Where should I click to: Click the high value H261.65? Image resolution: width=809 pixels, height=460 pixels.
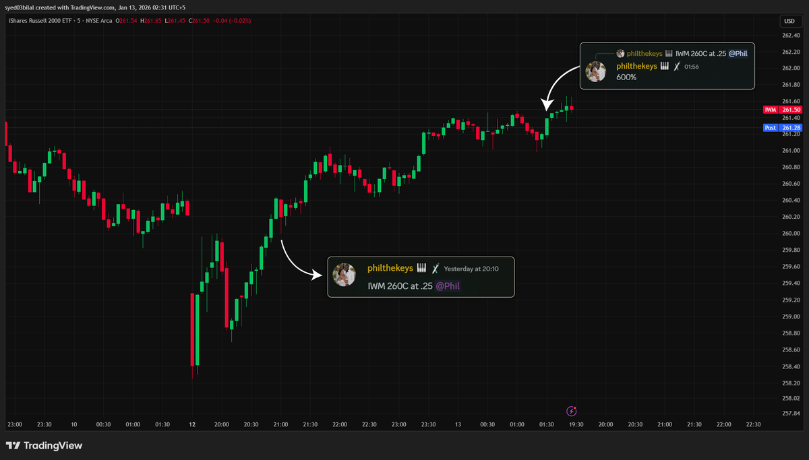(x=151, y=22)
